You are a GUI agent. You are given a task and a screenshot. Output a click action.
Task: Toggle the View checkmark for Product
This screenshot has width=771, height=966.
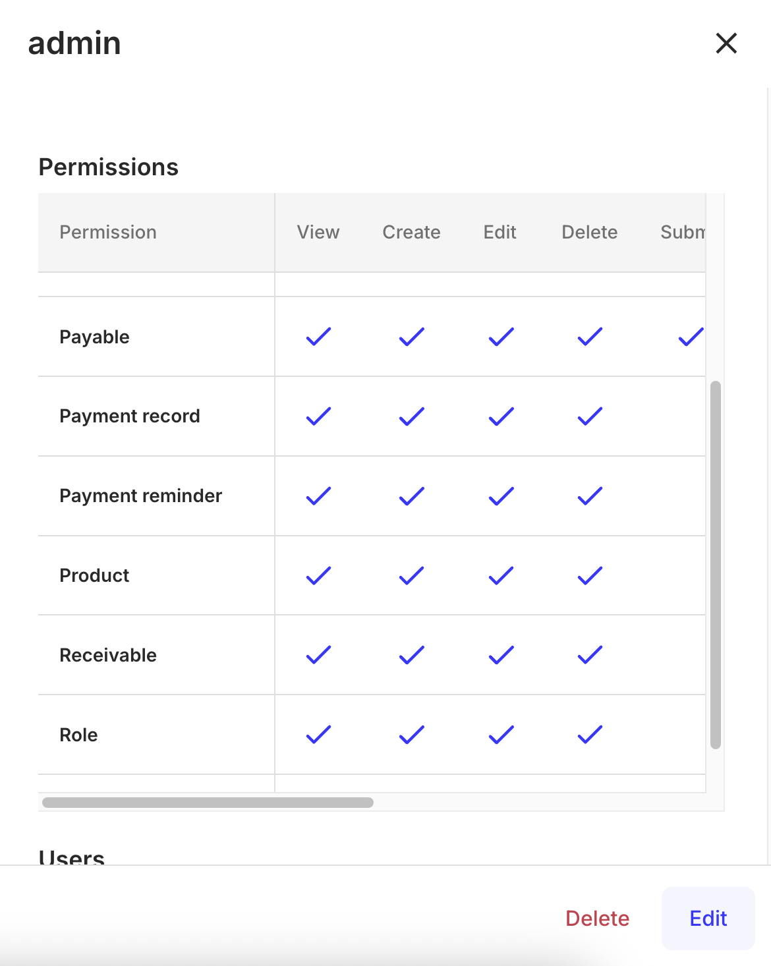pyautogui.click(x=318, y=575)
